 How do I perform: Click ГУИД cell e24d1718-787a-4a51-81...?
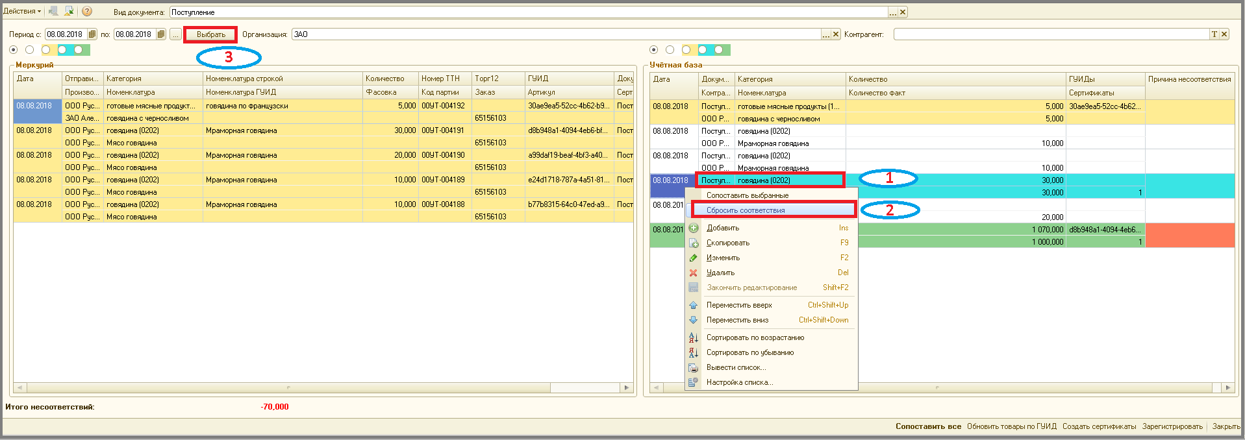pos(569,180)
